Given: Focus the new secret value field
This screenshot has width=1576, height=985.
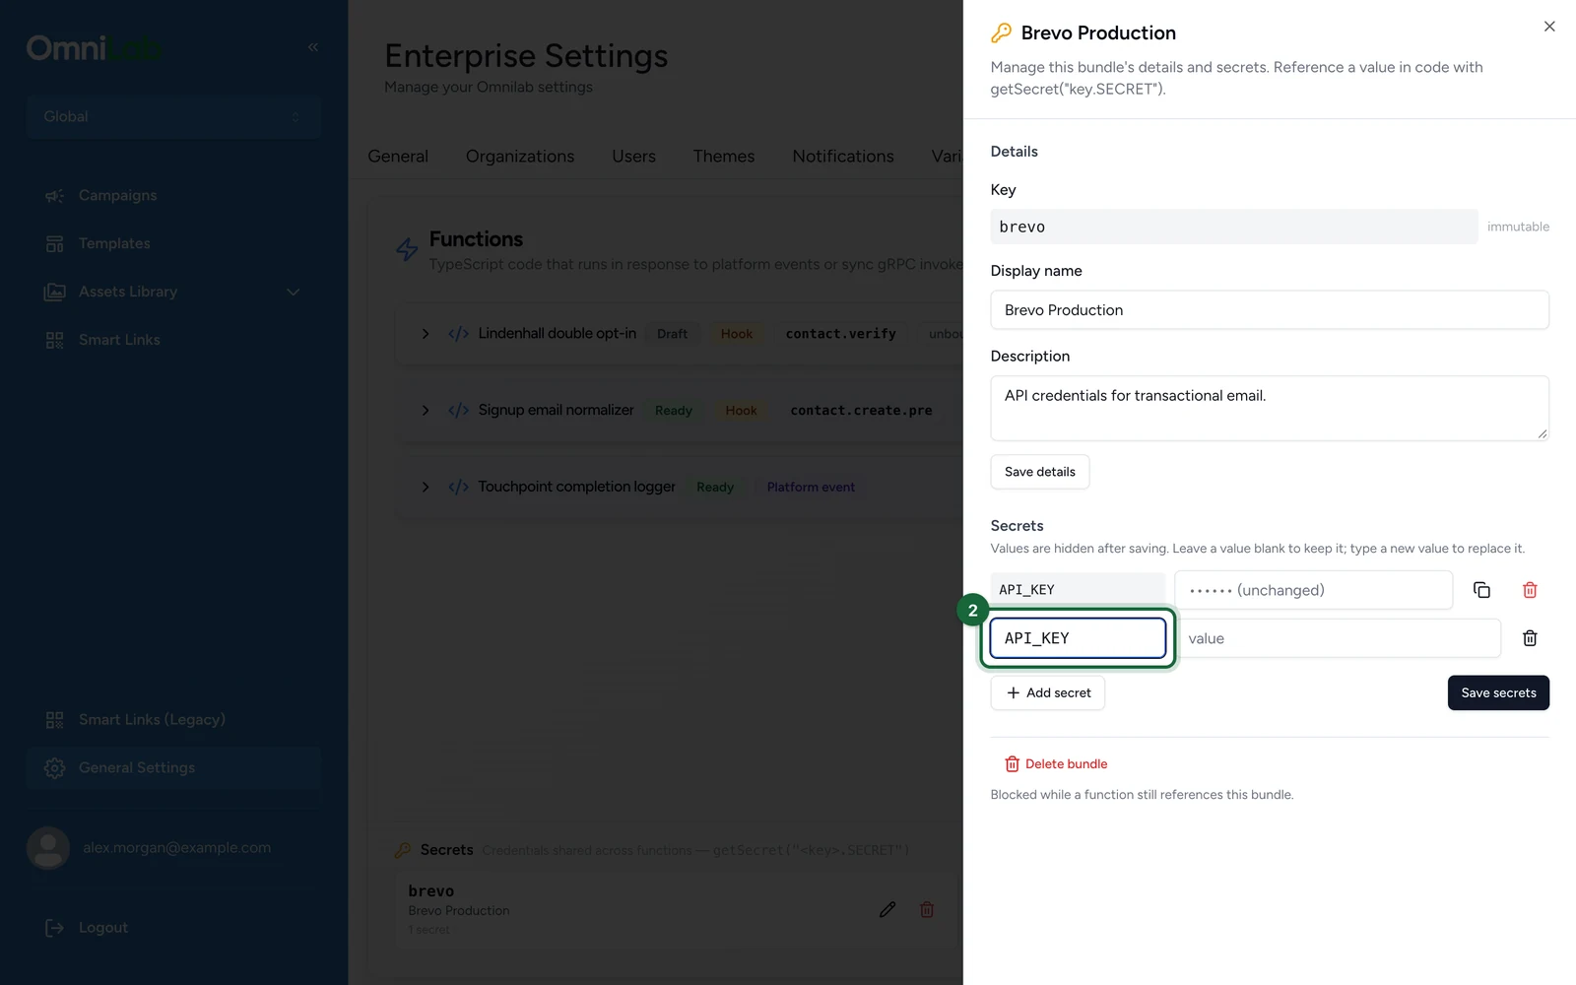Looking at the screenshot, I should click(x=1337, y=638).
